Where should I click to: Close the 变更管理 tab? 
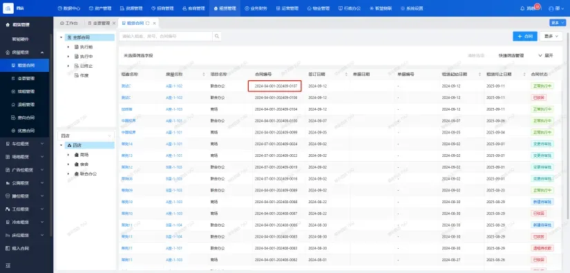coord(114,23)
